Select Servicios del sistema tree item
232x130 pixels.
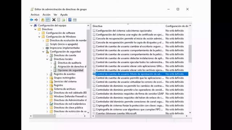click(x=65, y=82)
